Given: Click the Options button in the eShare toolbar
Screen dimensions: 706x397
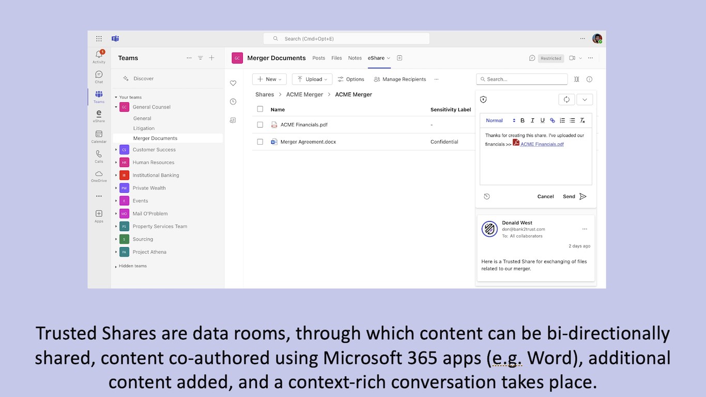Looking at the screenshot, I should tap(351, 79).
